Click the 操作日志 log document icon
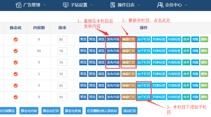The image size is (211, 117). (x=113, y=5)
